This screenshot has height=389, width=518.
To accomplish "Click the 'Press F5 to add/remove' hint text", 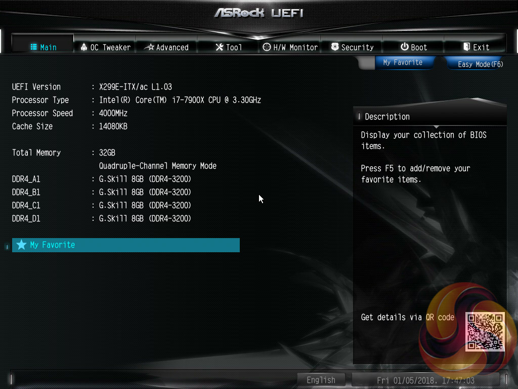I will 415,174.
